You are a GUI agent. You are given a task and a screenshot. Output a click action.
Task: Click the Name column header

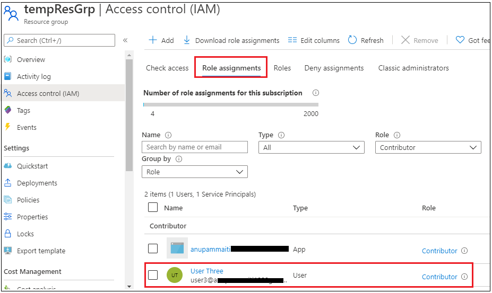[173, 208]
